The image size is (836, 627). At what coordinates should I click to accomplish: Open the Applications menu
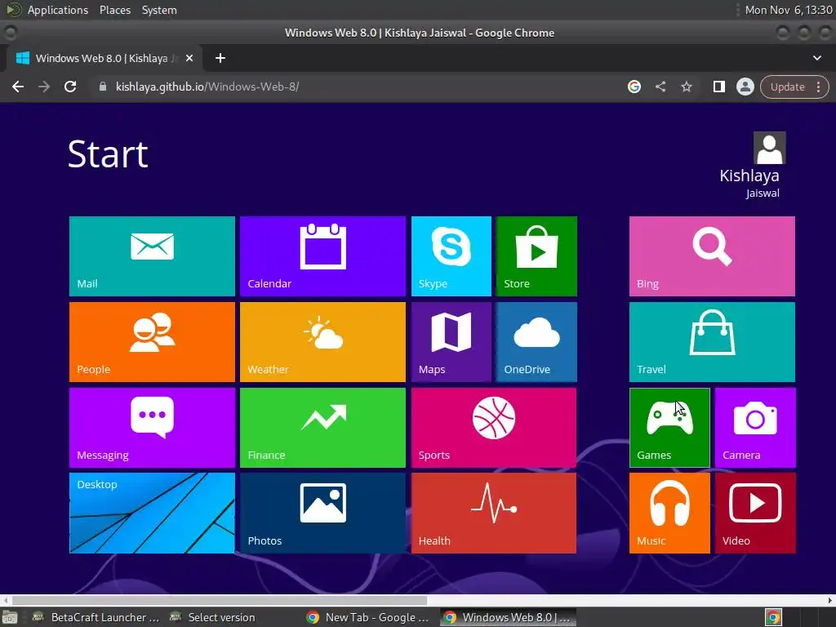point(58,10)
